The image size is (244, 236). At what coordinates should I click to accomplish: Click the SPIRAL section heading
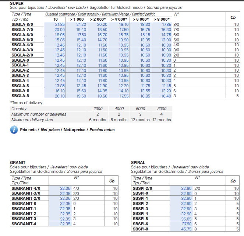point(138,163)
